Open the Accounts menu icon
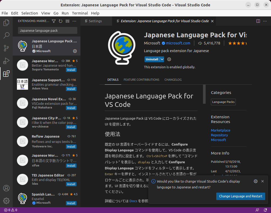The image size is (271, 213). click(x=6, y=188)
